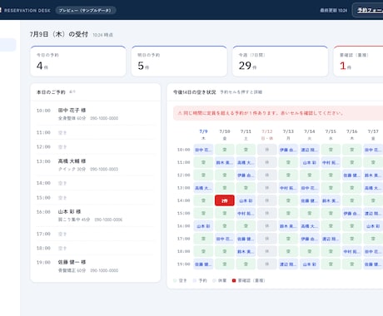Open the red 2件 duplicate cell on 7/10 14:00
This screenshot has width=383, height=316.
click(225, 200)
